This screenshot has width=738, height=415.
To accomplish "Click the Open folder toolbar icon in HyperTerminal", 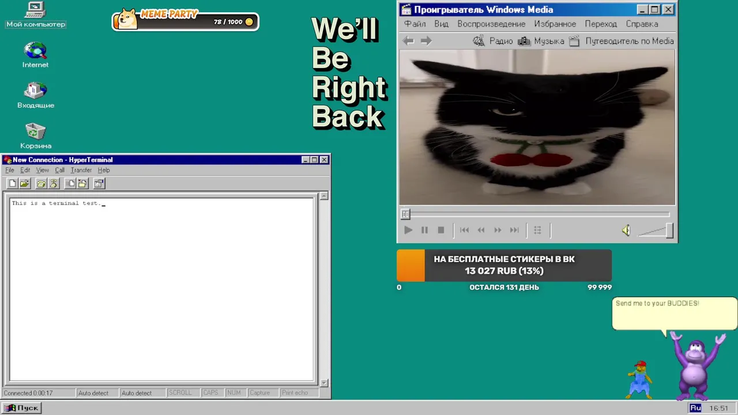I will click(x=24, y=183).
